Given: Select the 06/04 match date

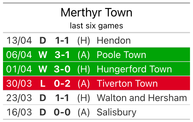Looking at the screenshot, I should click(x=19, y=55).
